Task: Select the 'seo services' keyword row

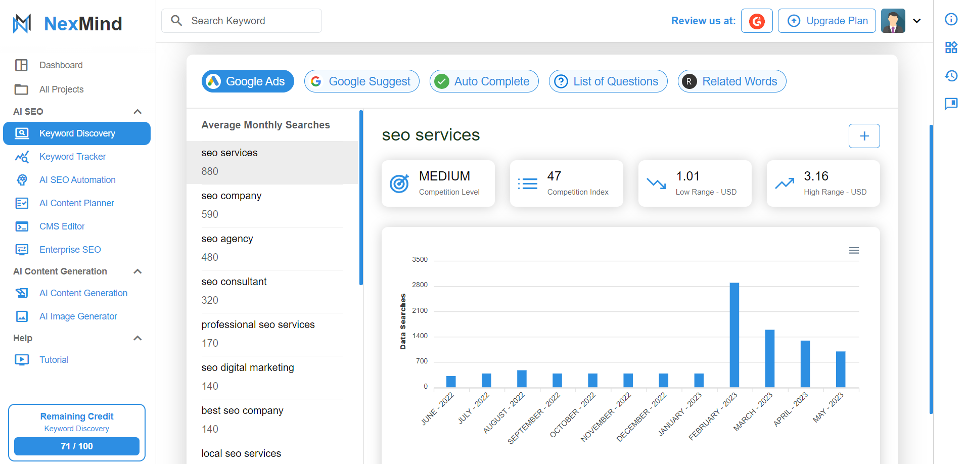Action: pyautogui.click(x=272, y=162)
